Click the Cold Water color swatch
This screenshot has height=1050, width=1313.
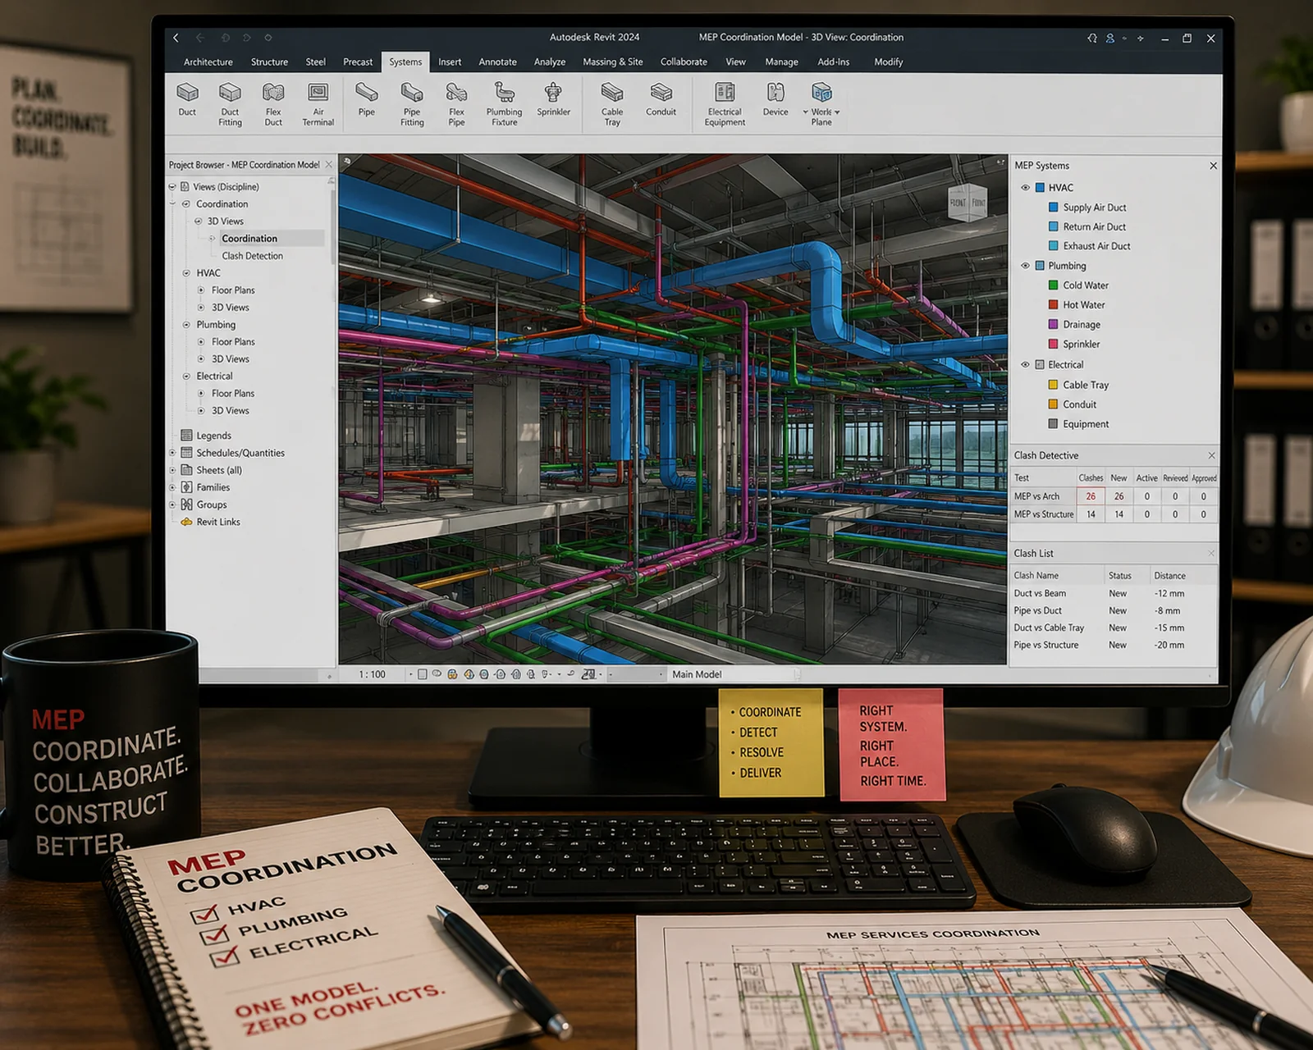point(1054,285)
